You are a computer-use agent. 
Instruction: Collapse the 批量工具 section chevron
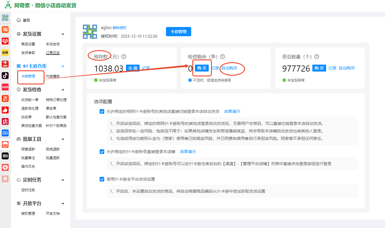tap(63, 139)
